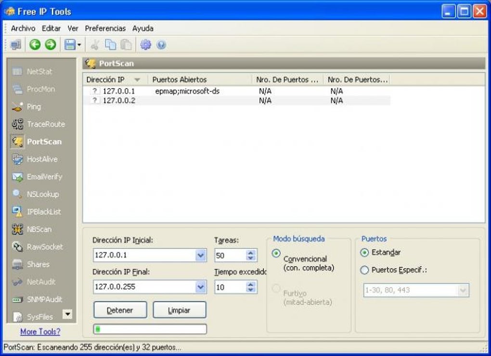Launch the NSLookup tool

(x=36, y=194)
